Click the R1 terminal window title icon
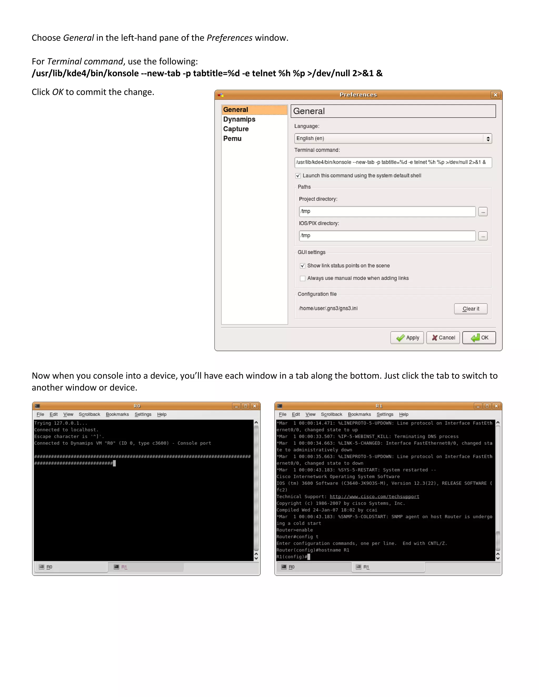The image size is (539, 697). click(x=280, y=406)
